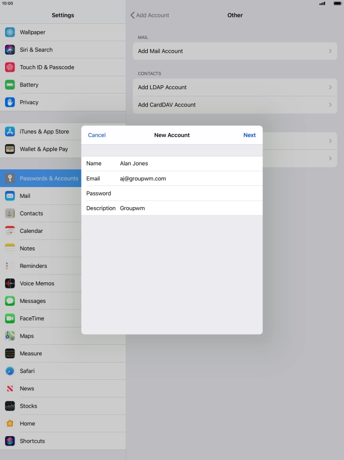Open Siri & Search icon

tap(10, 50)
